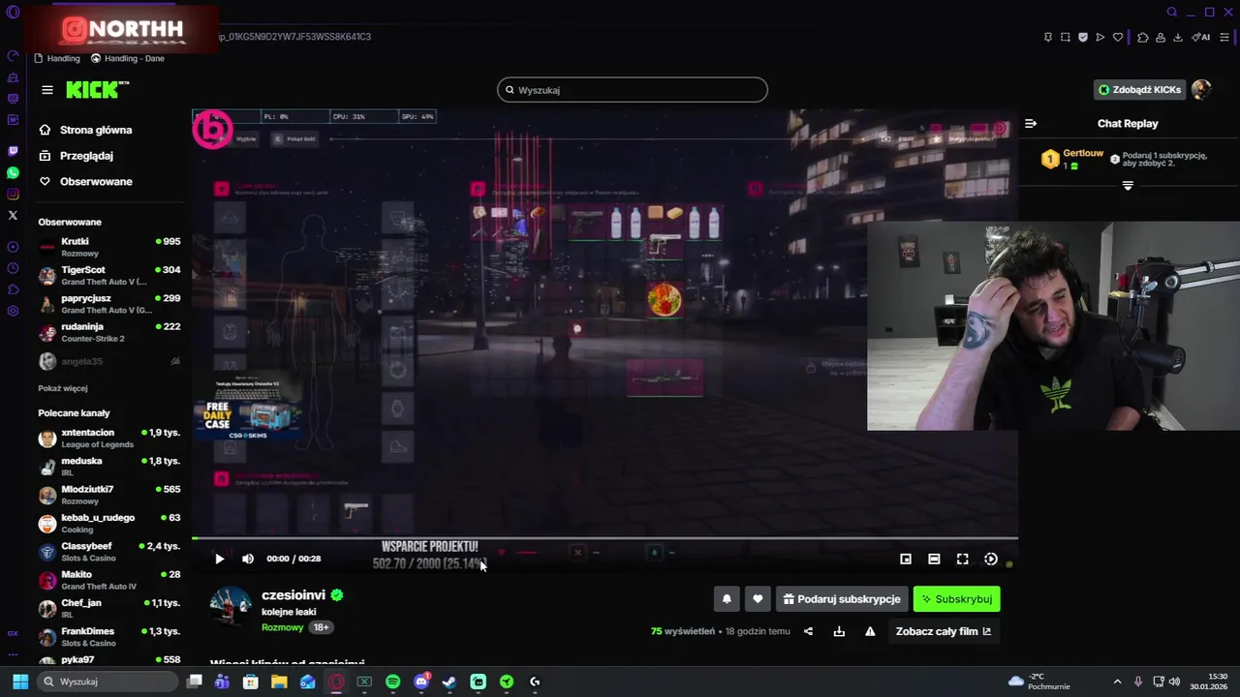Open paprycjusz channel in sidebar
The height and width of the screenshot is (697, 1240).
(109, 304)
